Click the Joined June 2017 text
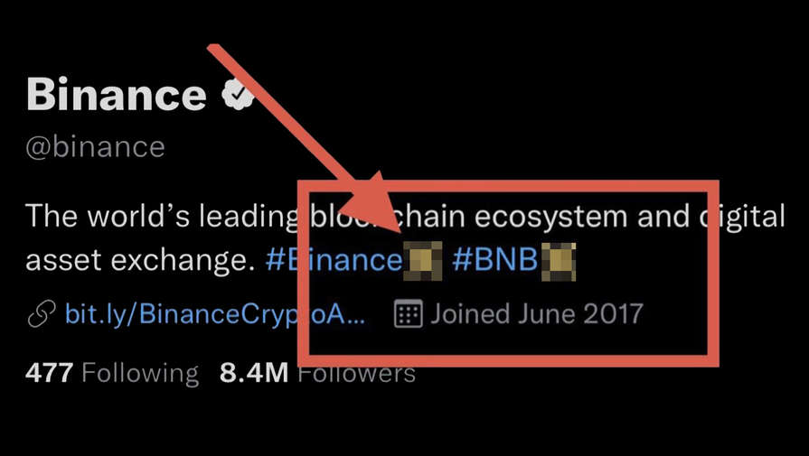This screenshot has height=456, width=809. coord(537,314)
